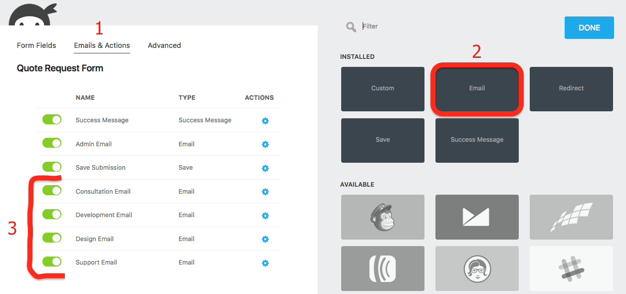Choose the Slack hashtag action tile
The height and width of the screenshot is (294, 626).
click(571, 269)
